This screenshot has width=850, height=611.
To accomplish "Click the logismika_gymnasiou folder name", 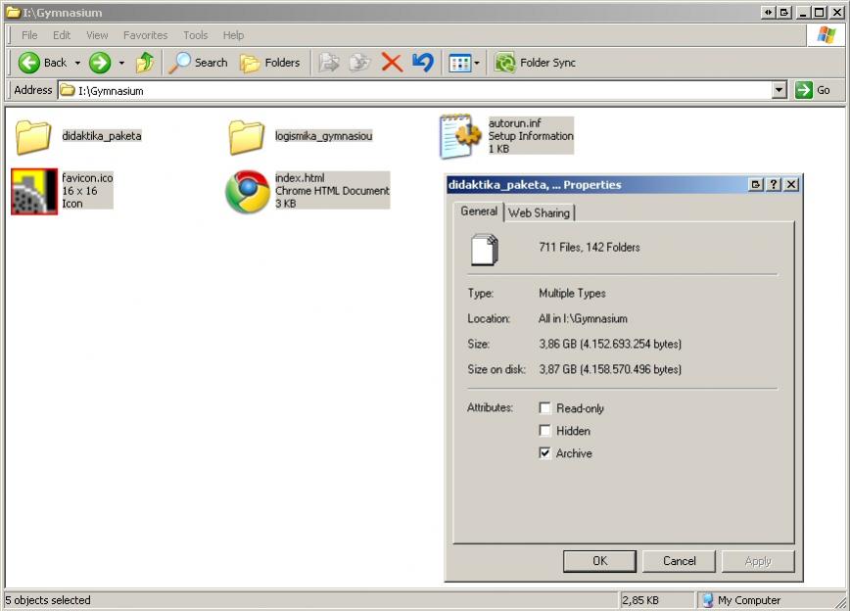I will point(323,136).
